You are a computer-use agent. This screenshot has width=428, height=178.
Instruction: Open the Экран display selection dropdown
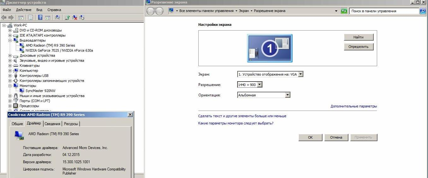point(300,74)
